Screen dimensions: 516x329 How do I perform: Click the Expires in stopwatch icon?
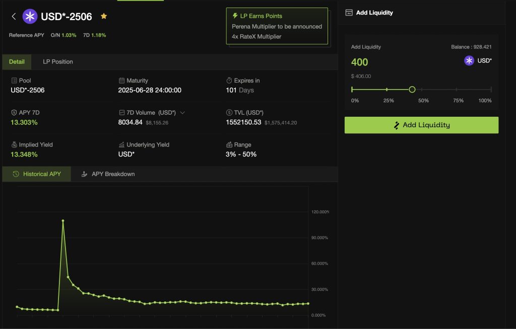229,80
